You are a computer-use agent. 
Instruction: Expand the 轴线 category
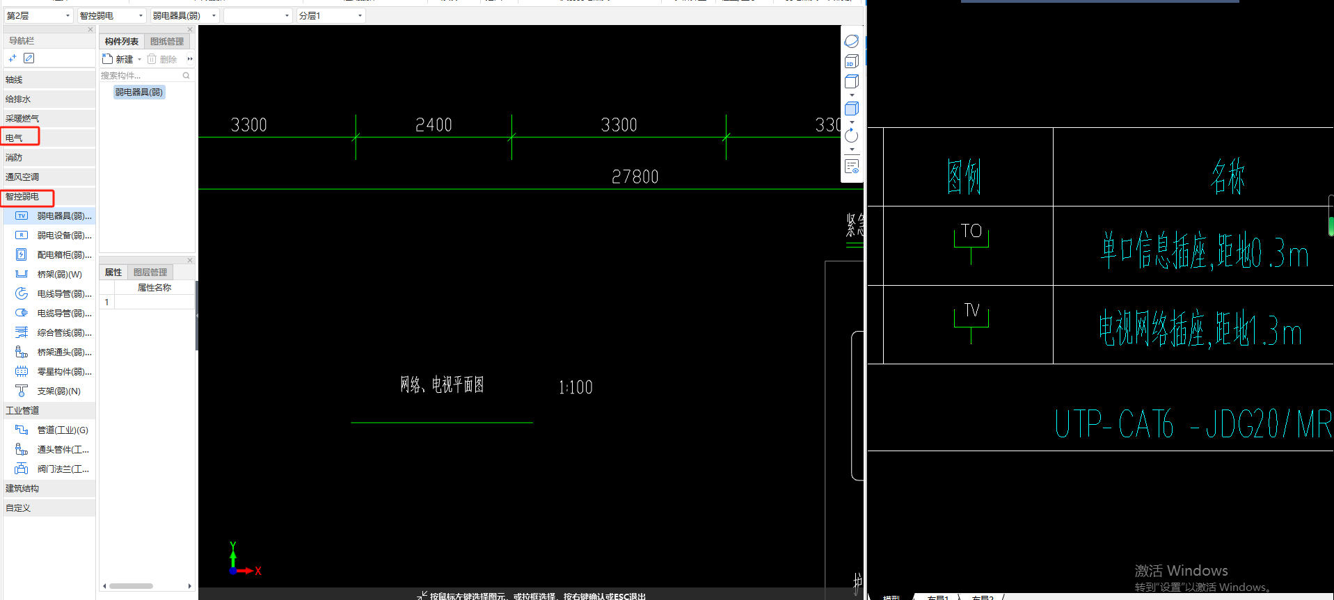click(x=49, y=80)
